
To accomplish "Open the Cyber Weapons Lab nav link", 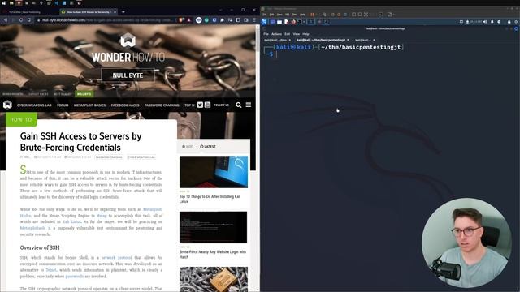I will 34,105.
